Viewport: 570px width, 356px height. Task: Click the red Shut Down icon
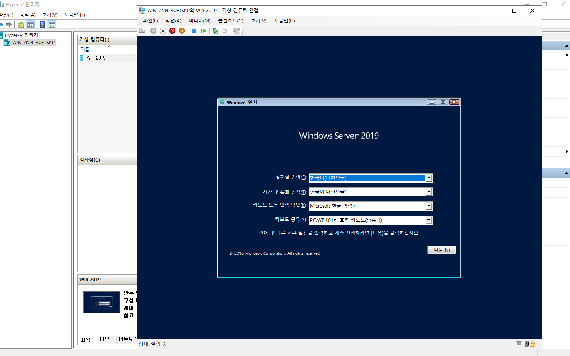[172, 31]
